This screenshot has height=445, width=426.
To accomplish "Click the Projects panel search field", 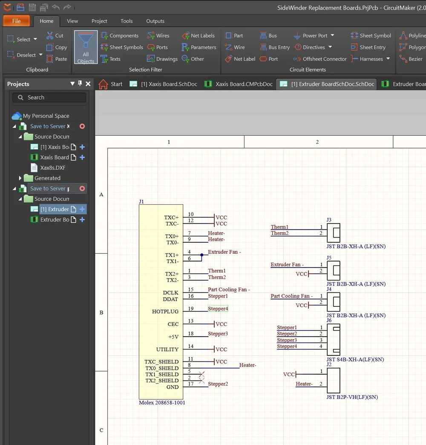I will pyautogui.click(x=49, y=97).
